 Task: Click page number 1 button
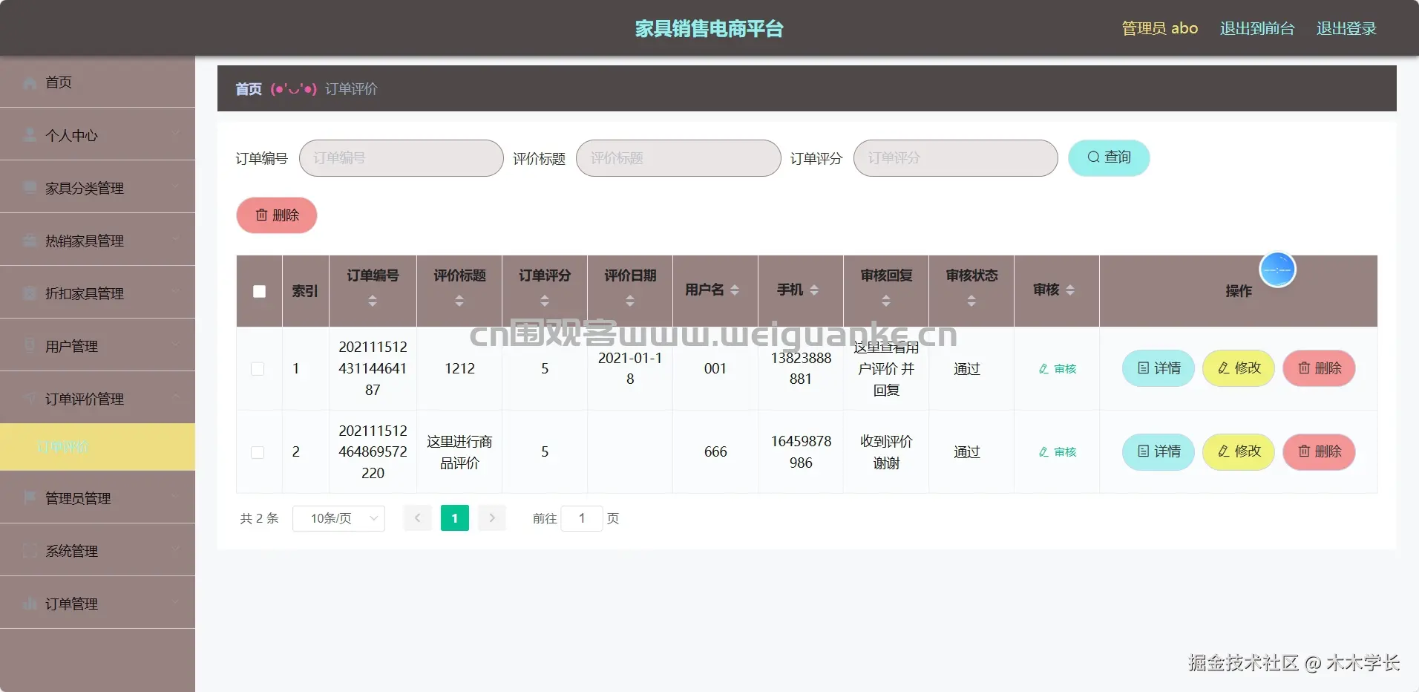[x=455, y=518]
